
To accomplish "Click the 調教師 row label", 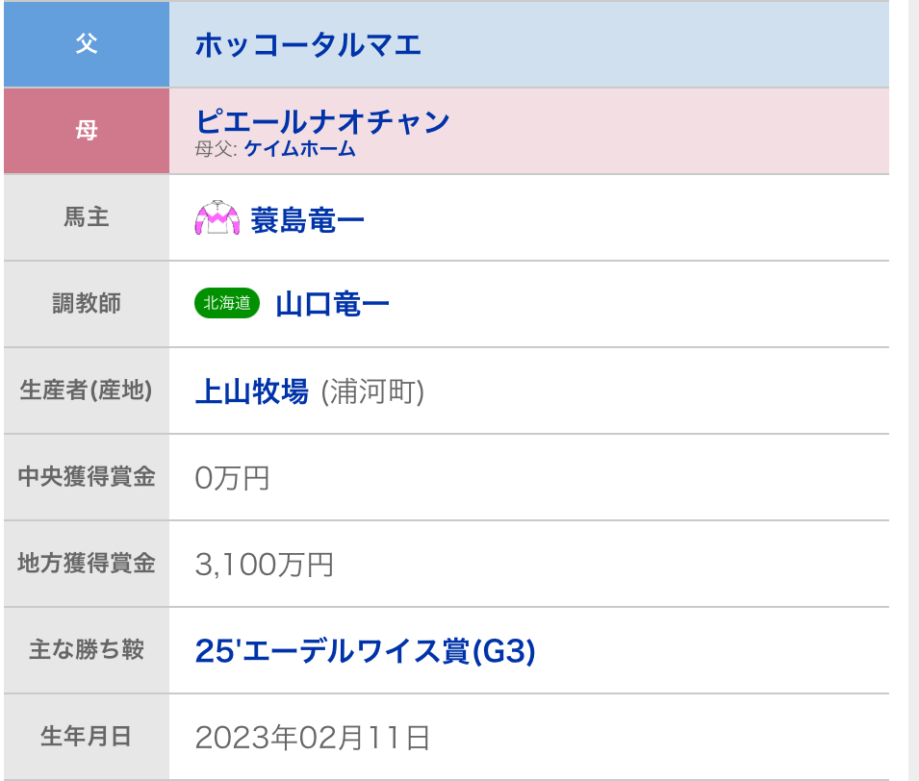I will 87,304.
